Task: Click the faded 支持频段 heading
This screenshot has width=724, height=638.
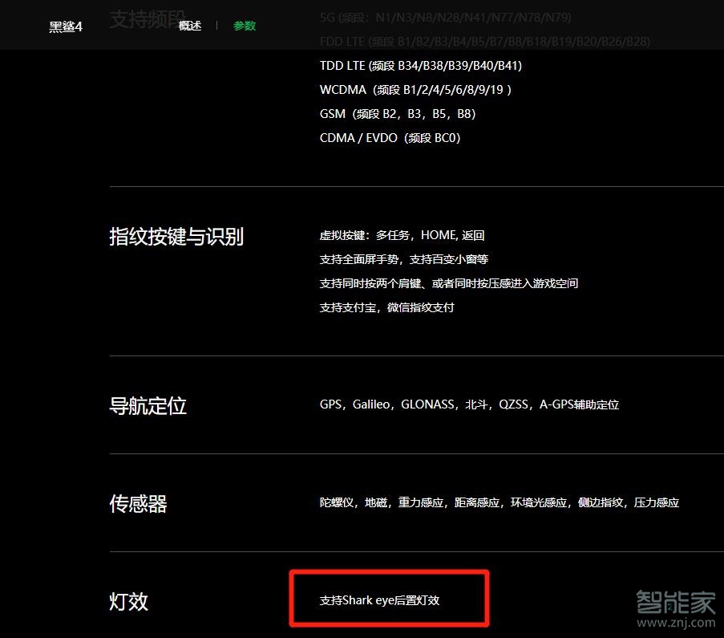Action: (x=148, y=19)
